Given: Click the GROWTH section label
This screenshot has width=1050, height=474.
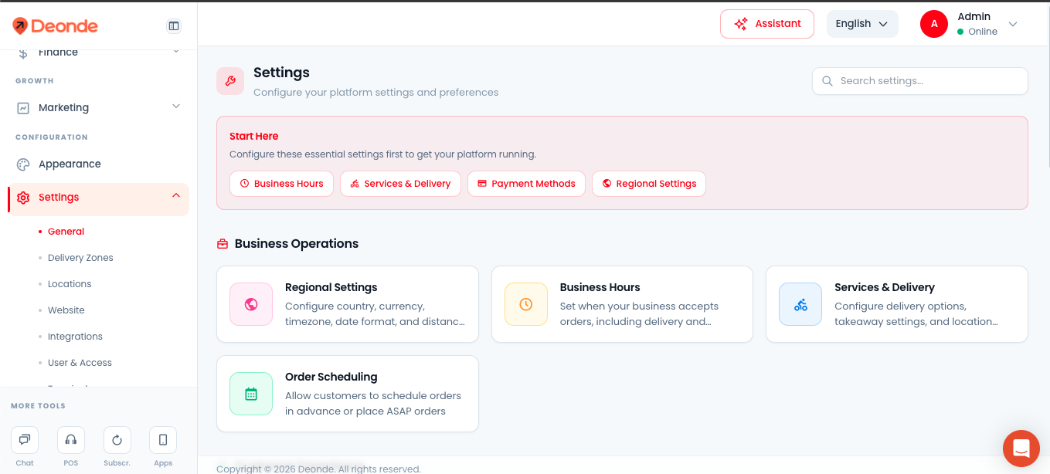Looking at the screenshot, I should (35, 81).
